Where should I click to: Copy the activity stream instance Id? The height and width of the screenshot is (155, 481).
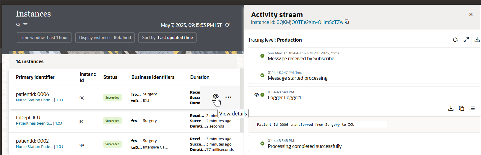(347, 22)
